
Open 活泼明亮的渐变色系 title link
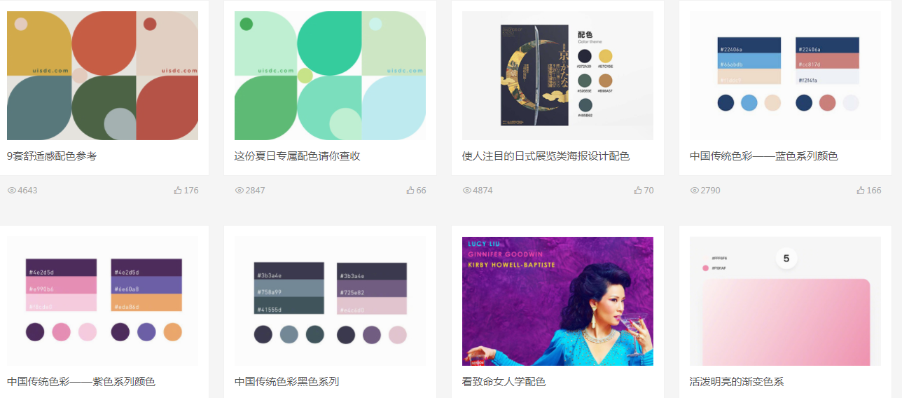pyautogui.click(x=737, y=381)
